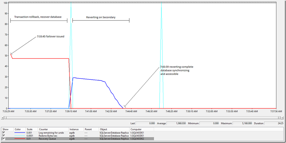Click agdb instance in Redone Bytes/sec row
Viewport: 286px width, 143px height.
coord(72,136)
